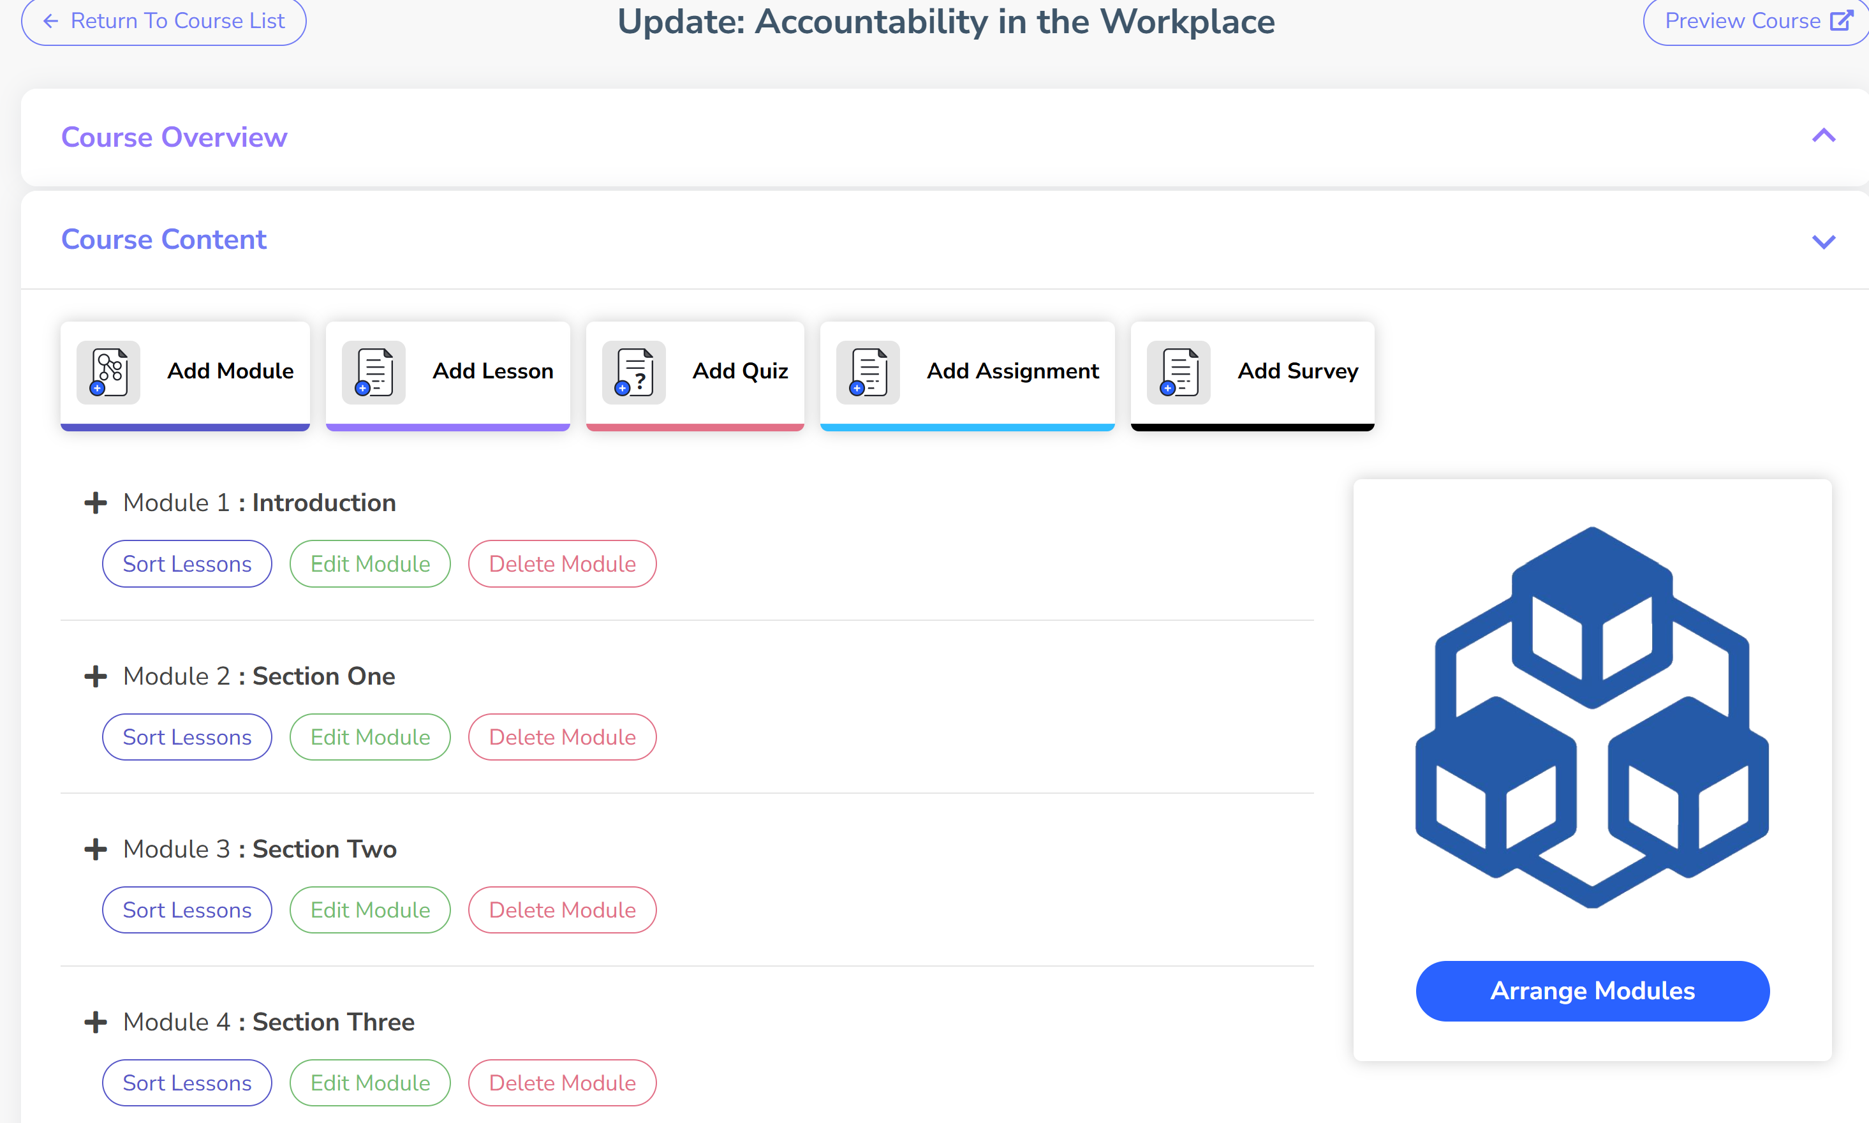
Task: Open the Course Overview section heading
Action: point(174,137)
